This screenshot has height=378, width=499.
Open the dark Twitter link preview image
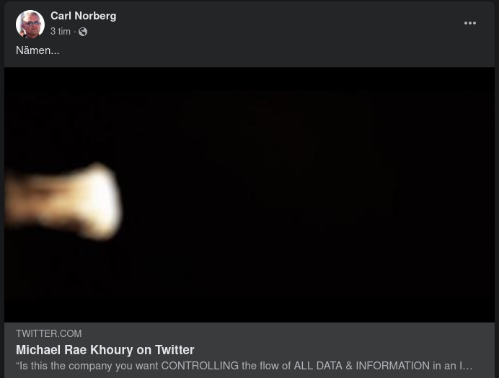tap(249, 194)
